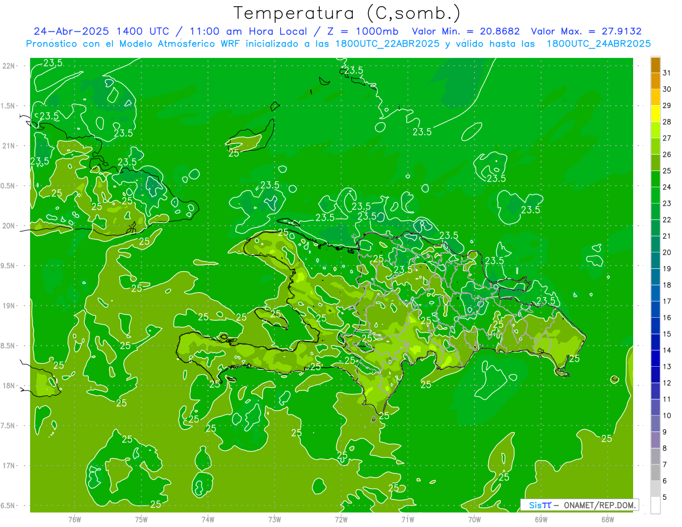Pick the blue swatch between 15 and 16
The height and width of the screenshot is (527, 682).
[655, 326]
